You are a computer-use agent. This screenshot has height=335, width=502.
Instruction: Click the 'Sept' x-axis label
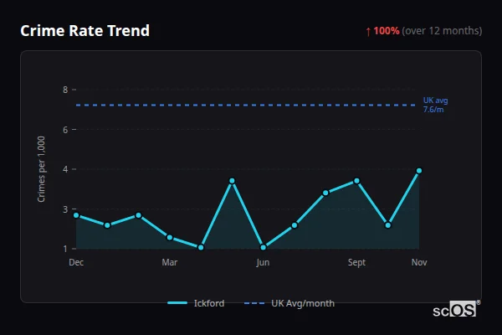point(356,262)
